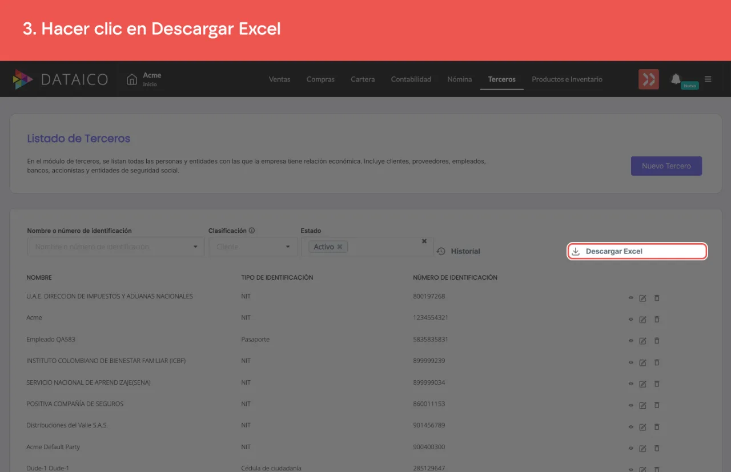Open the red double-arrow shortcut icon
731x472 pixels.
pyautogui.click(x=649, y=79)
